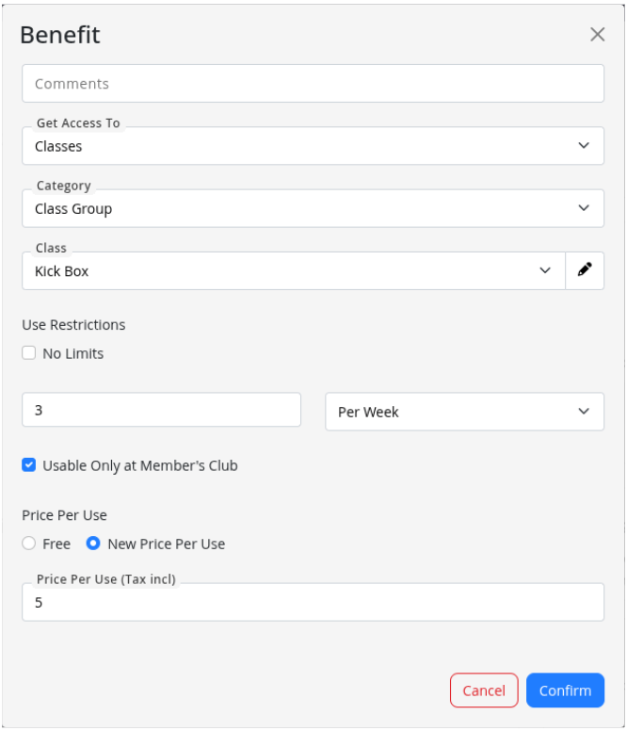
Task: Click the chevron arrow next to Kick Box
Action: click(545, 270)
